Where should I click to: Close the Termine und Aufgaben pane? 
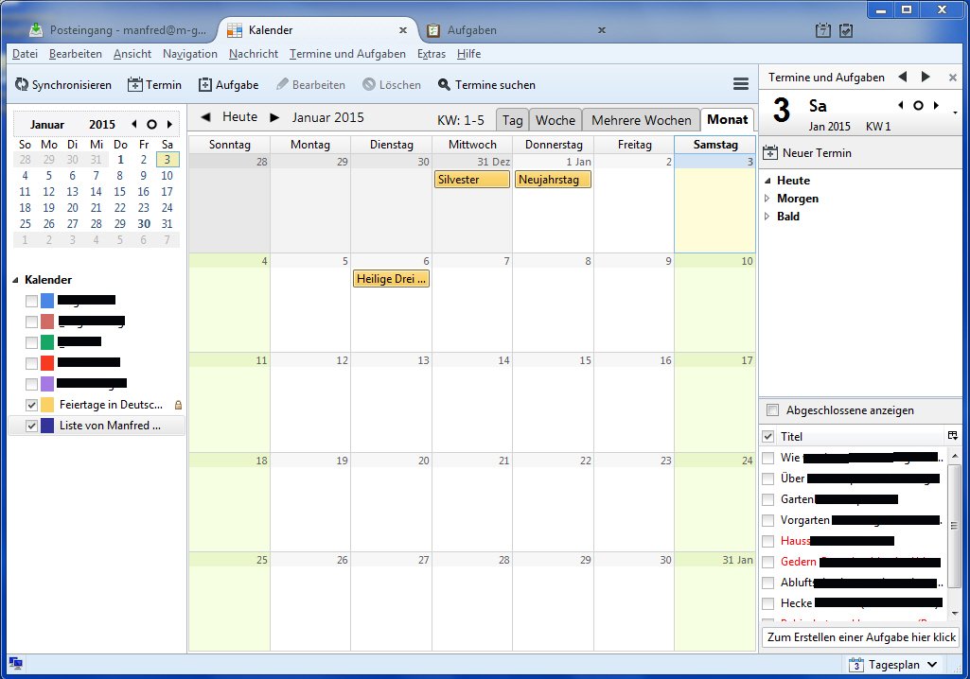click(x=953, y=78)
